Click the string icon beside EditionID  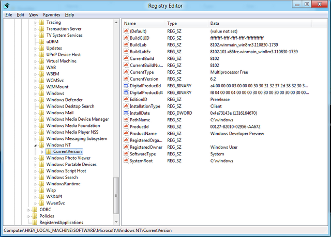(x=126, y=99)
